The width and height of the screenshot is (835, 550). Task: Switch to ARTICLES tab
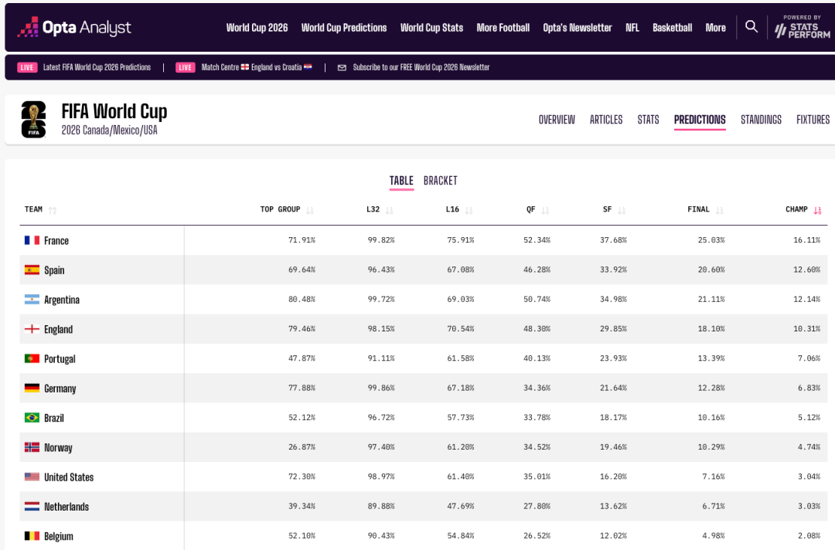606,120
